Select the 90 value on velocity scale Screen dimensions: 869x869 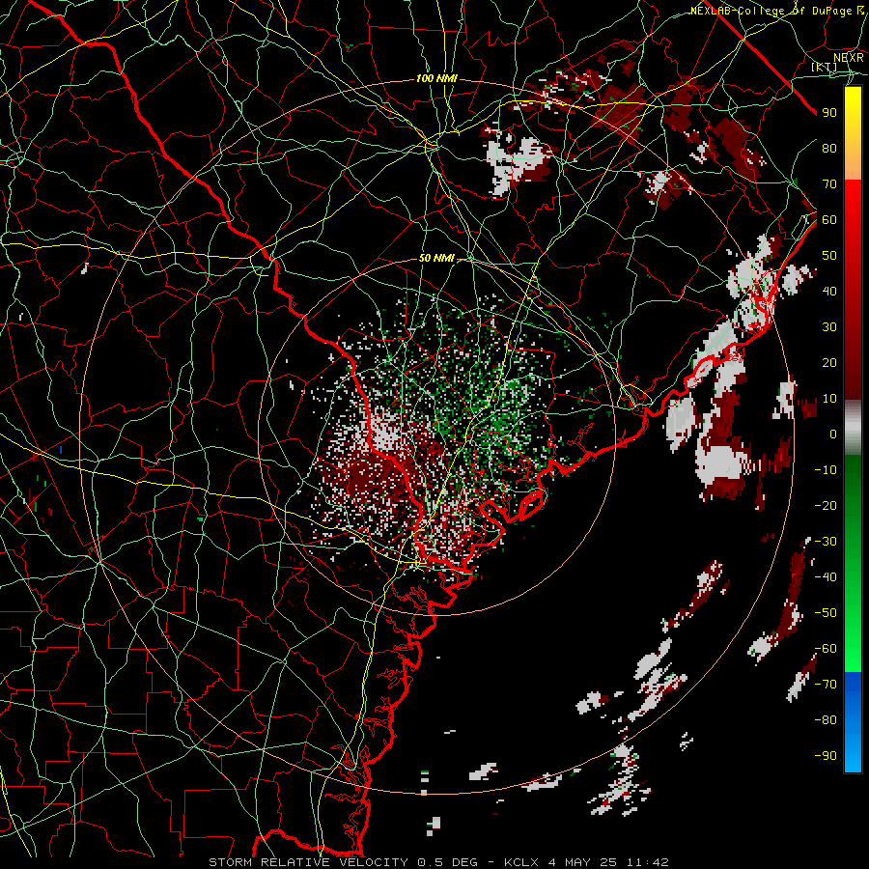[x=829, y=113]
